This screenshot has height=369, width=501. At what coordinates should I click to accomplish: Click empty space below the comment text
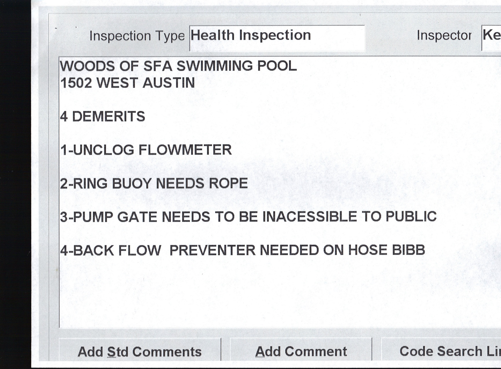click(261, 295)
